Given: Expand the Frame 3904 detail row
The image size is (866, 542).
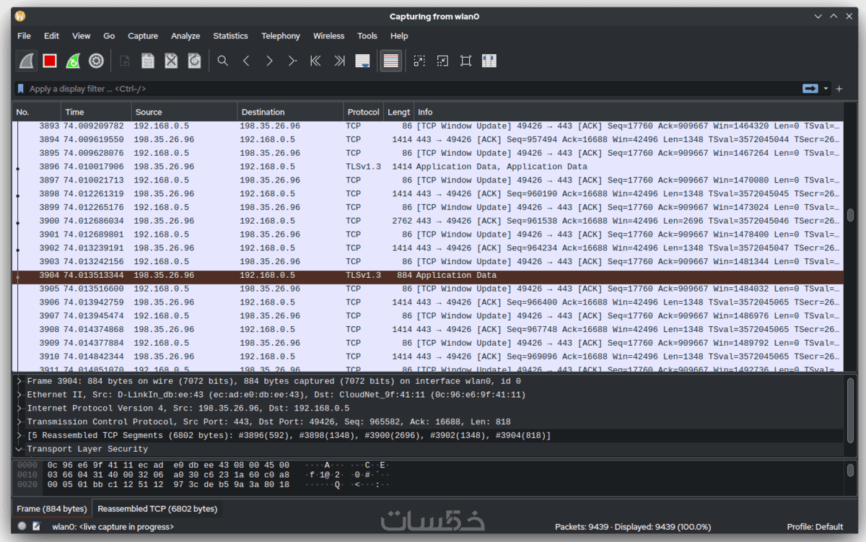Looking at the screenshot, I should [x=19, y=381].
